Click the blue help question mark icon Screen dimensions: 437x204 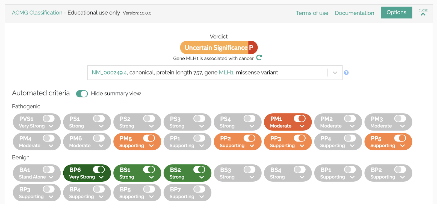[x=346, y=73]
